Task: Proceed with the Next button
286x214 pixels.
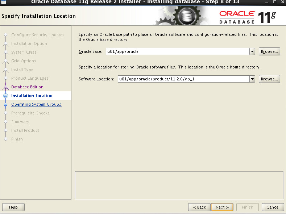Action: point(222,207)
